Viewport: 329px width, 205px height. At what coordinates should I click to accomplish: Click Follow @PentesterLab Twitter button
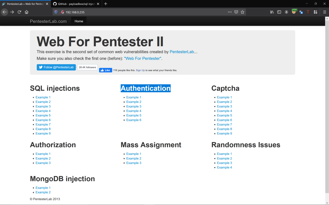pyautogui.click(x=56, y=67)
